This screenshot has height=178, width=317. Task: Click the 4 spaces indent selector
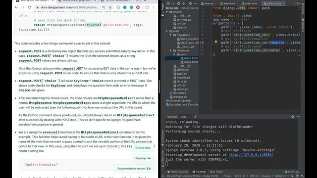coord(266,176)
